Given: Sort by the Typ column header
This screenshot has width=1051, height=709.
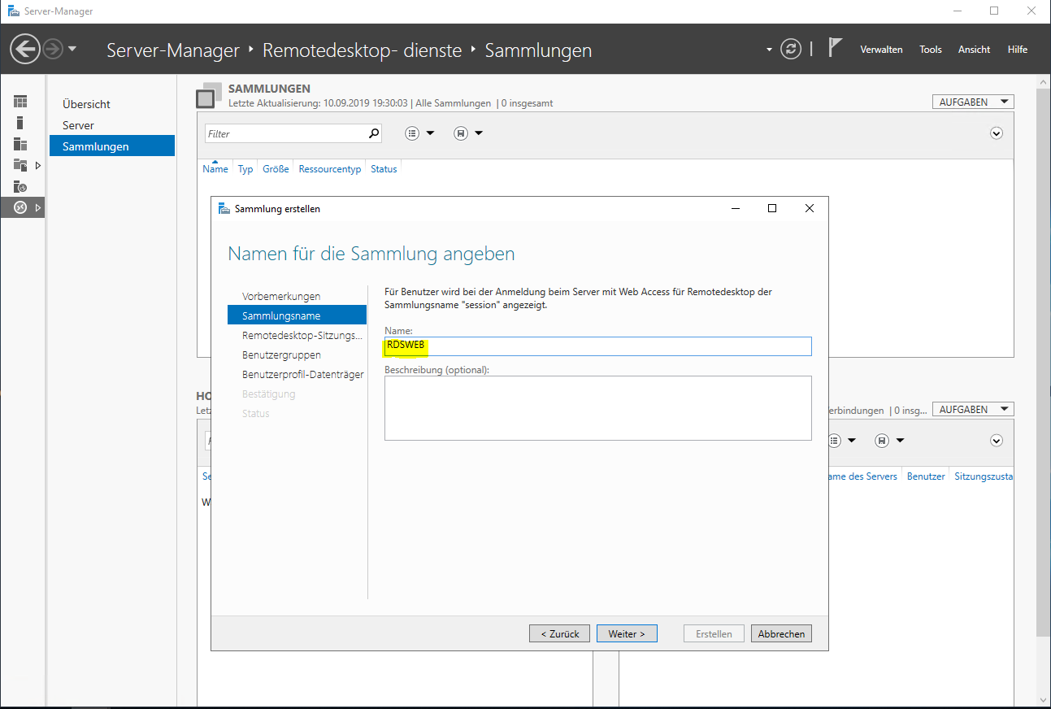Looking at the screenshot, I should (x=245, y=169).
